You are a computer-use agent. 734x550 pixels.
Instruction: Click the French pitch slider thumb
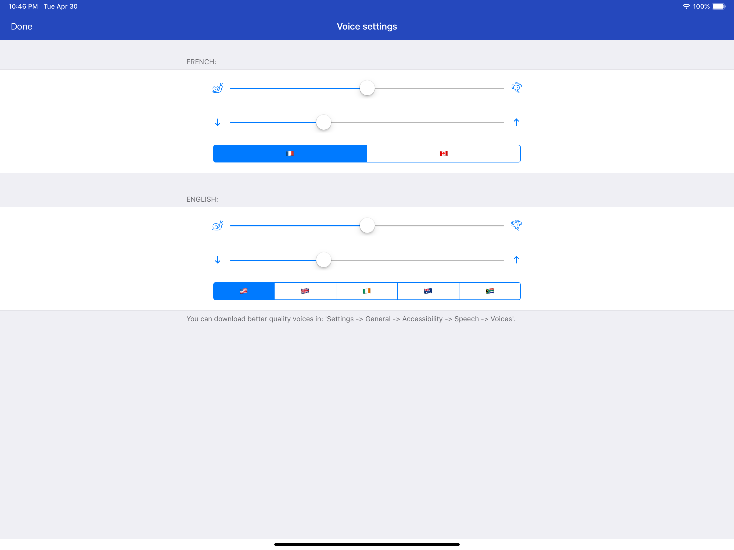[323, 122]
